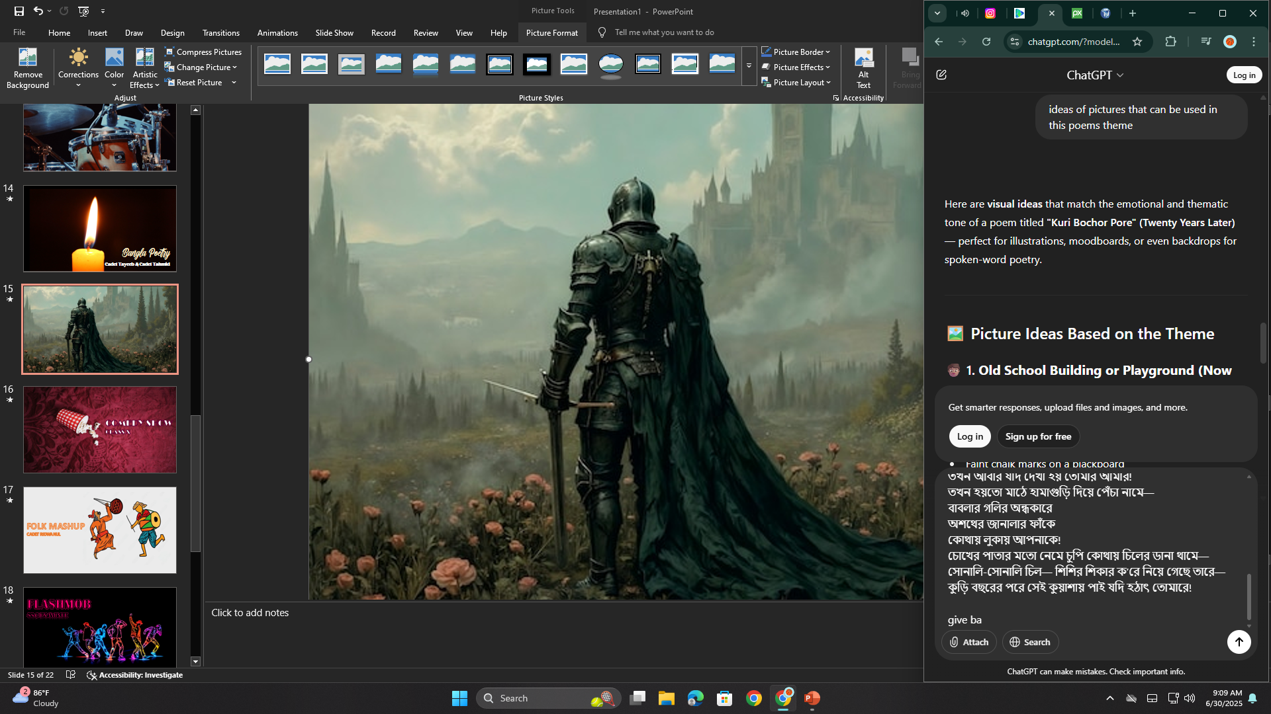Apply the oval picture style

pos(610,65)
